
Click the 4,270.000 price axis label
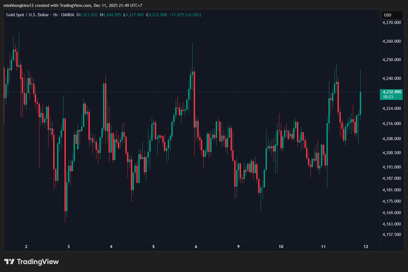pyautogui.click(x=391, y=23)
